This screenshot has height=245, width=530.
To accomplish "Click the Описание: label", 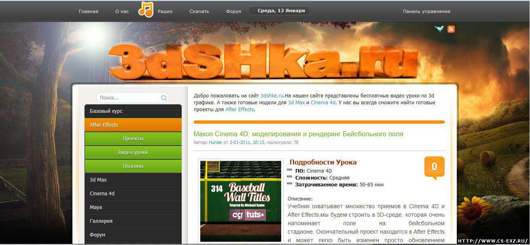I will tap(300, 199).
